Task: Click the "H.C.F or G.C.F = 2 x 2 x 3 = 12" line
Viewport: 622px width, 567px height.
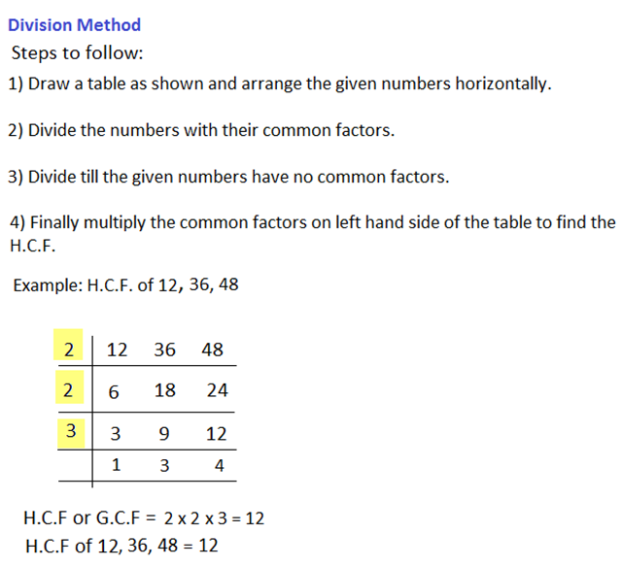Action: coord(143,517)
